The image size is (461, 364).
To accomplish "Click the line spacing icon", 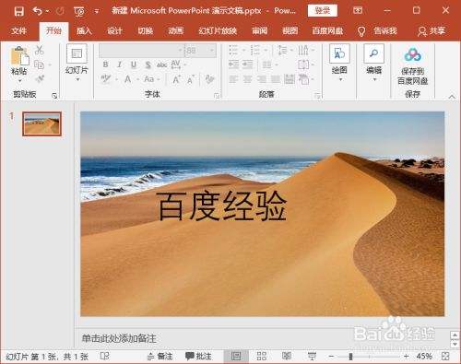I will tap(282, 50).
